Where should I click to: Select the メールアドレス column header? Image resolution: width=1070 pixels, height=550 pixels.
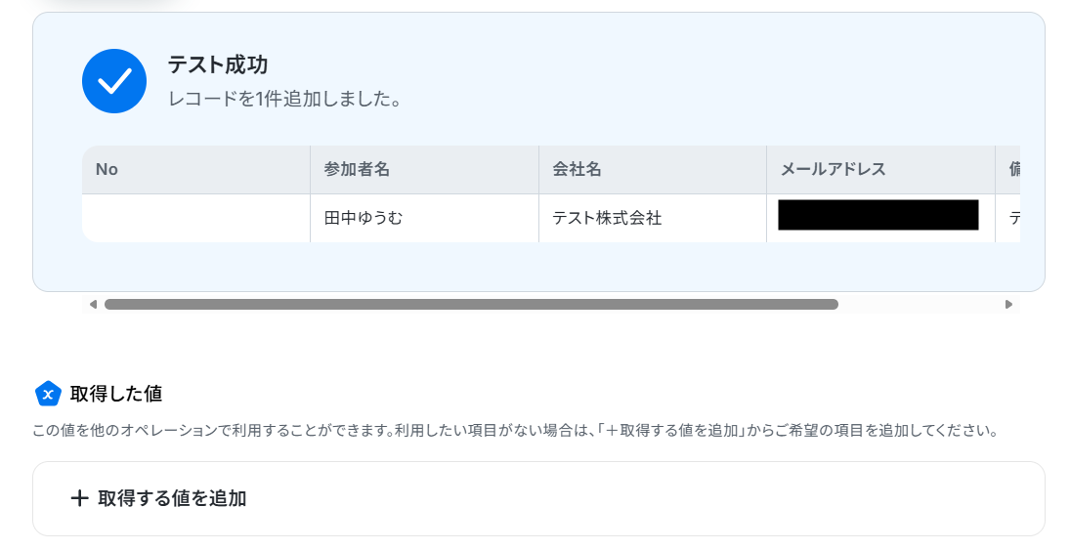(881, 169)
